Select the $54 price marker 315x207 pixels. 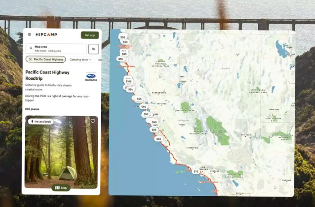click(130, 90)
